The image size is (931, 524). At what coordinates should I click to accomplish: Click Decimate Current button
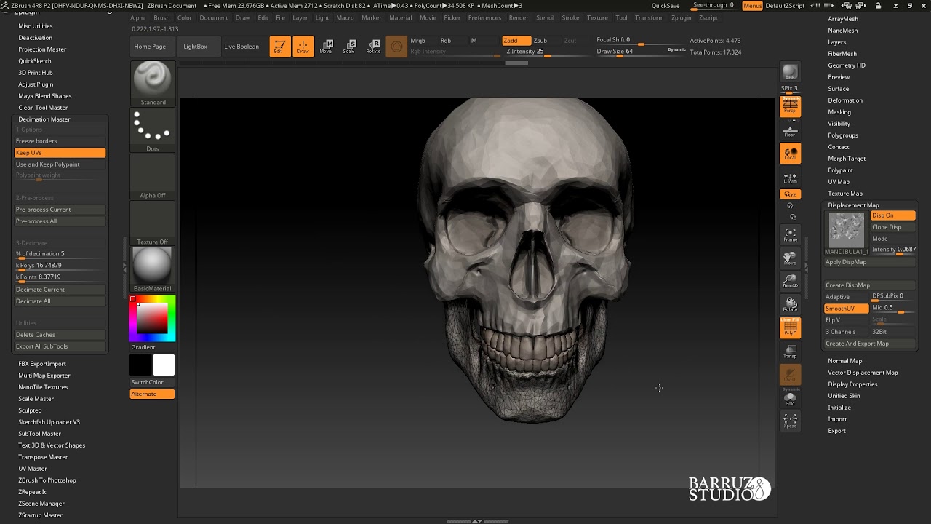click(60, 290)
